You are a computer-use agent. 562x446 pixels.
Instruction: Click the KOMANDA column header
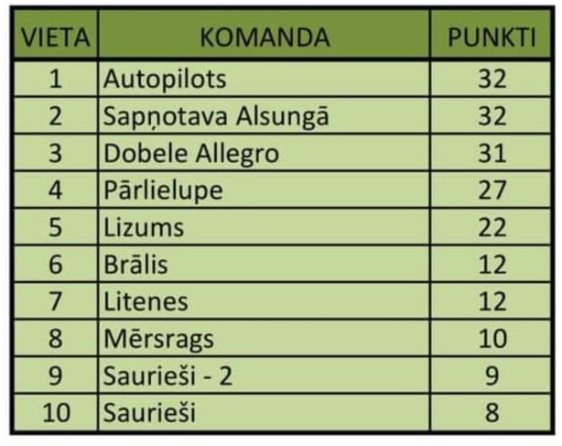(x=265, y=35)
